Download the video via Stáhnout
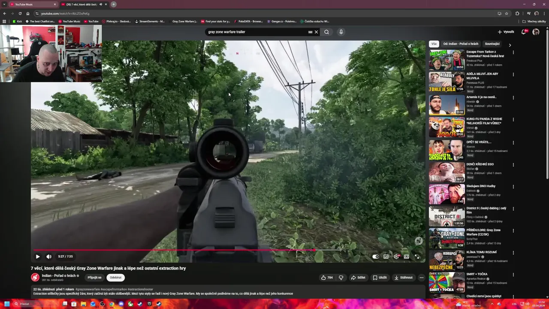Screen dimensions: 549x309 (x=404, y=278)
